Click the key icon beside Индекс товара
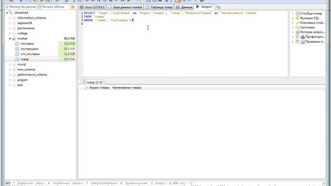Image resolution: width=331 pixels, height=186 pixels. tap(86, 88)
